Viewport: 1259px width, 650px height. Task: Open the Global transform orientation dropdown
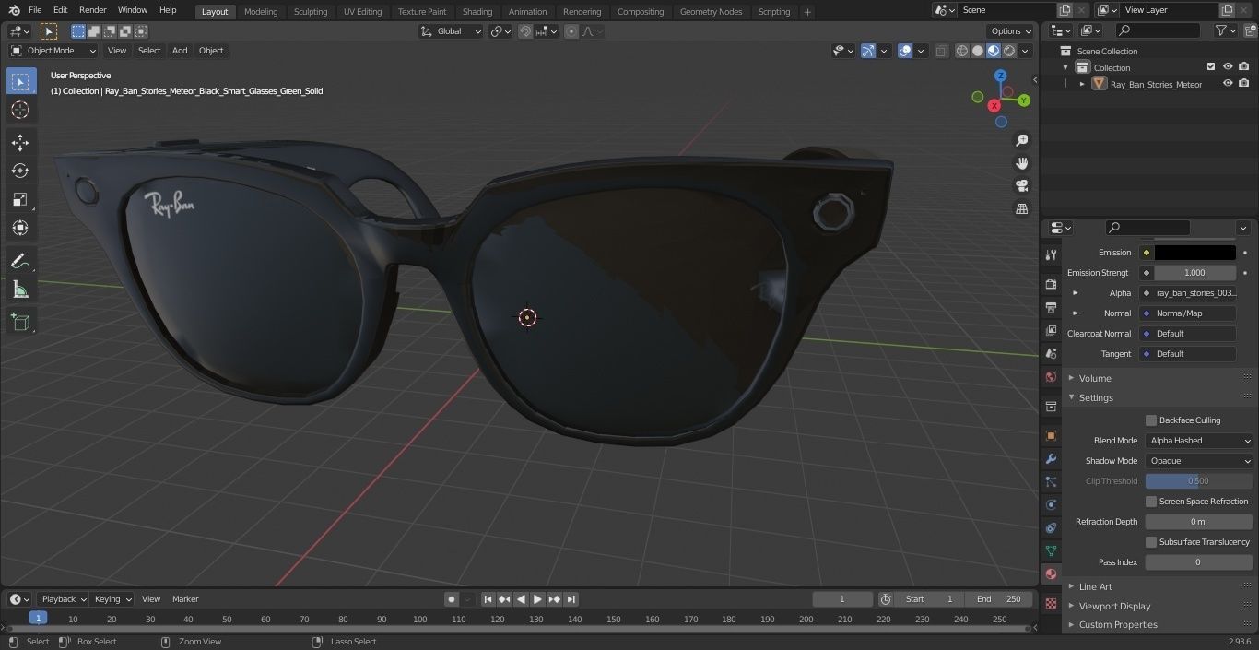coord(451,31)
